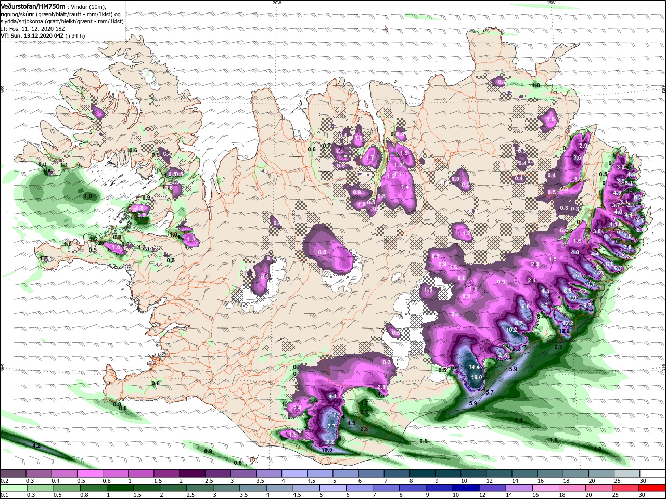This screenshot has height=499, width=666.
Task: Click the 4.4 value in the south
Action: pyautogui.click(x=333, y=396)
